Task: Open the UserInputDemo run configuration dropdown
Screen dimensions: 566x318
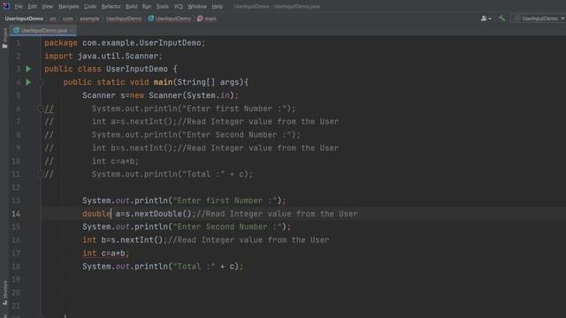Action: (539, 19)
